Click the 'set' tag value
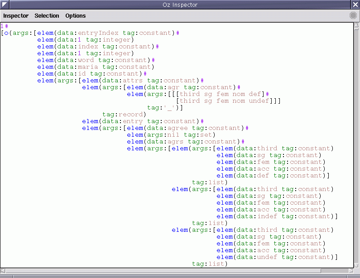The height and width of the screenshot is (278, 360). point(206,135)
